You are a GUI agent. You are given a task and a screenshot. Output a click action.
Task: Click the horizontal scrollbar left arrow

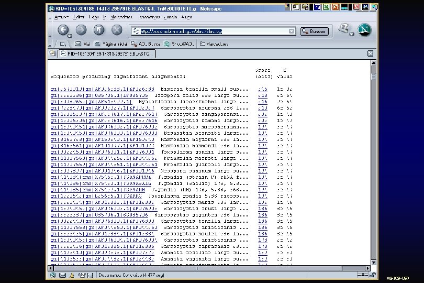[x=51, y=268]
